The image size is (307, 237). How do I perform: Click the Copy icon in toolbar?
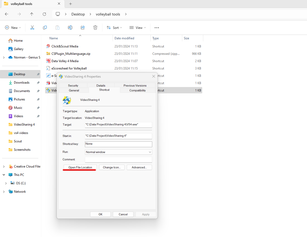[45, 28]
